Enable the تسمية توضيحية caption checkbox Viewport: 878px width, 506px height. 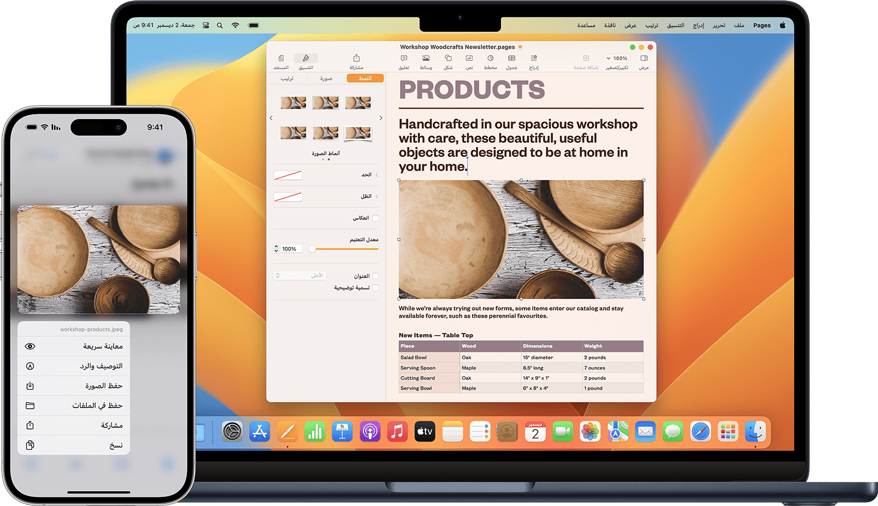point(375,287)
